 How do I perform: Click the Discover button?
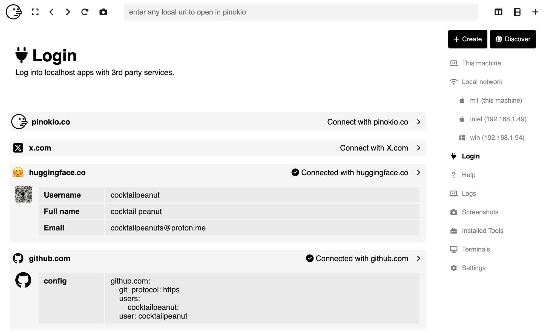(513, 39)
